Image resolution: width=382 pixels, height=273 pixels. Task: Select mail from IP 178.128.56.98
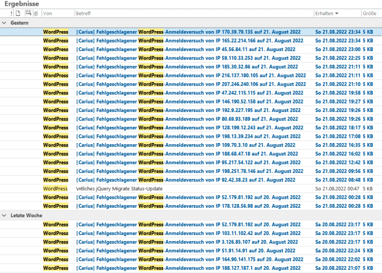tap(191, 206)
